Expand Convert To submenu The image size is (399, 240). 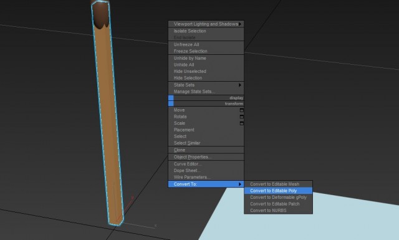206,184
